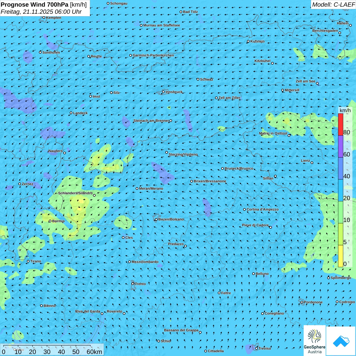356x356 pixels.
Task: Select the Kitzbühel city label
Action: click(262, 61)
